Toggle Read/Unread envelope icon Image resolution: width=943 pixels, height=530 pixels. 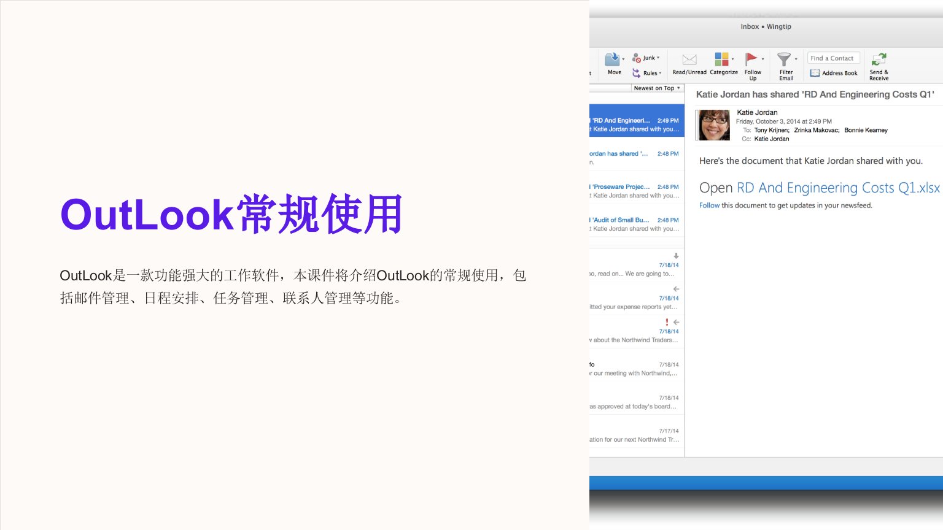pos(689,59)
